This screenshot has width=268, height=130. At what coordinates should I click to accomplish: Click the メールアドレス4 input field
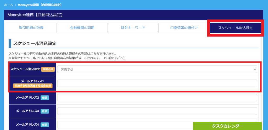[157, 125]
